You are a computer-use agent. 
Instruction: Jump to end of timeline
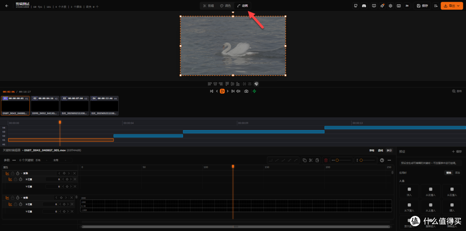[x=233, y=91]
